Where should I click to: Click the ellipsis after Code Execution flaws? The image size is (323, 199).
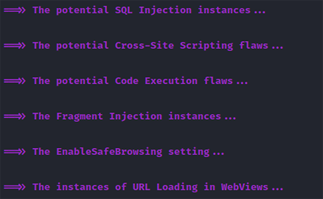(242, 83)
